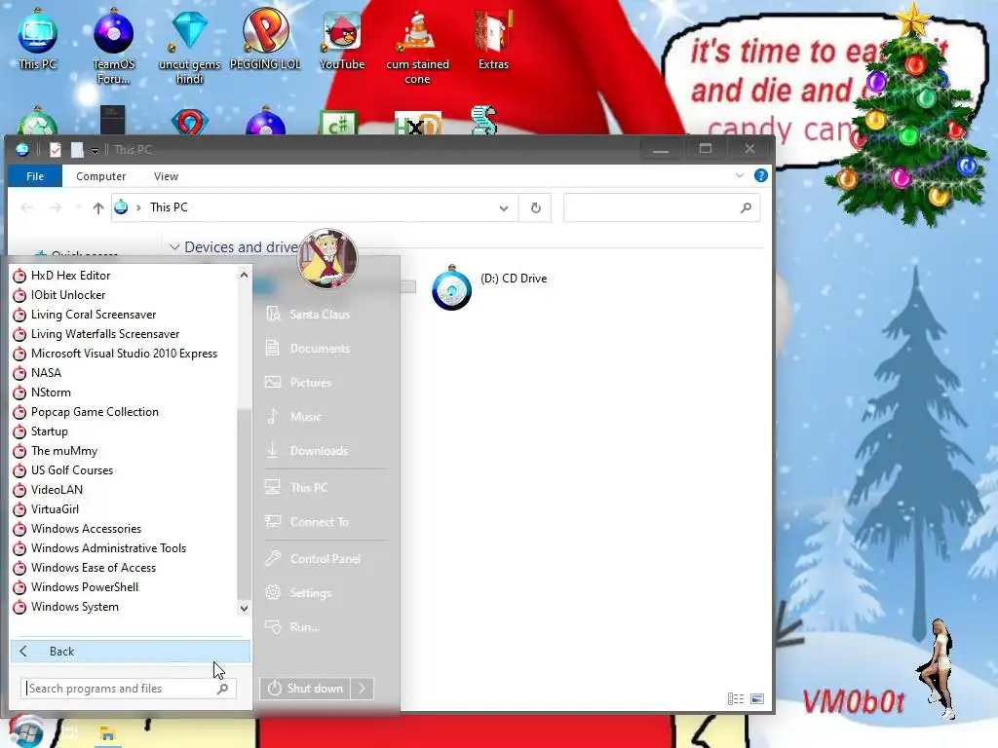Open the File tab in Explorer
Screen dimensions: 998x748
pos(35,176)
